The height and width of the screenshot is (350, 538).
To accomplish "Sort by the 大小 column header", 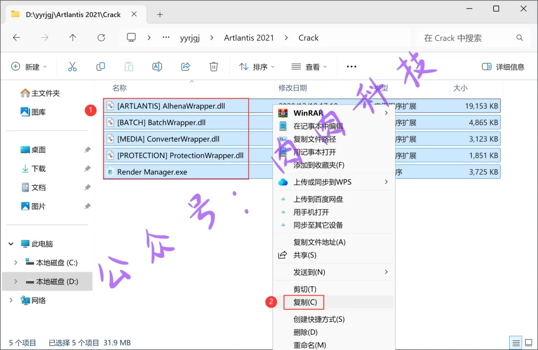I will click(460, 88).
